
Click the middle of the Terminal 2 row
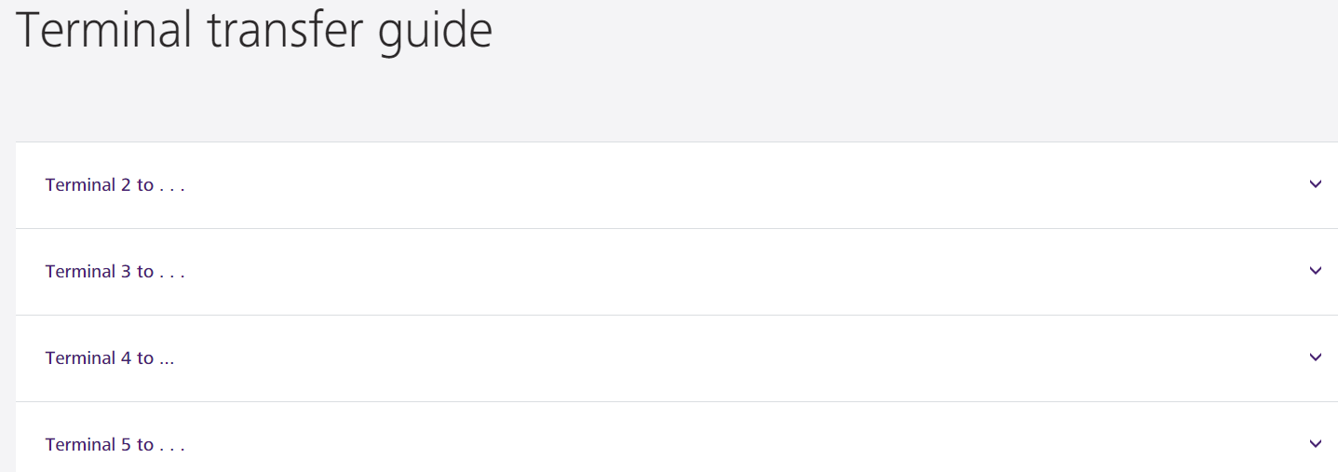tap(677, 185)
